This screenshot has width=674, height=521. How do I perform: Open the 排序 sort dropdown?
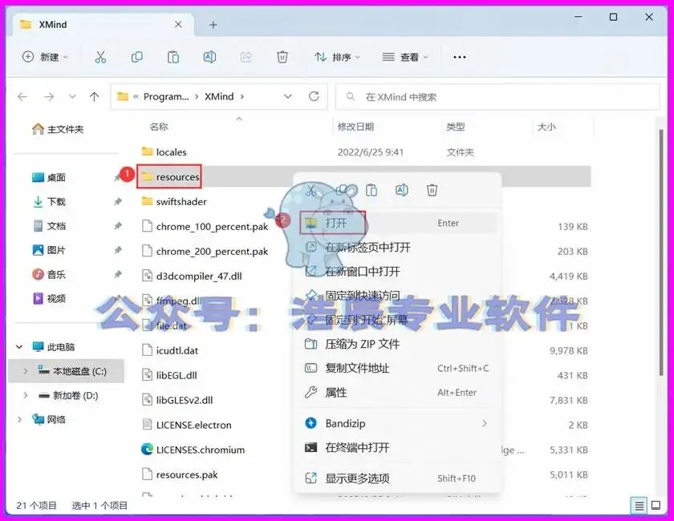tap(337, 57)
